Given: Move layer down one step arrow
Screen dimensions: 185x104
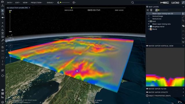Looking at the screenshot, I should (183, 38).
